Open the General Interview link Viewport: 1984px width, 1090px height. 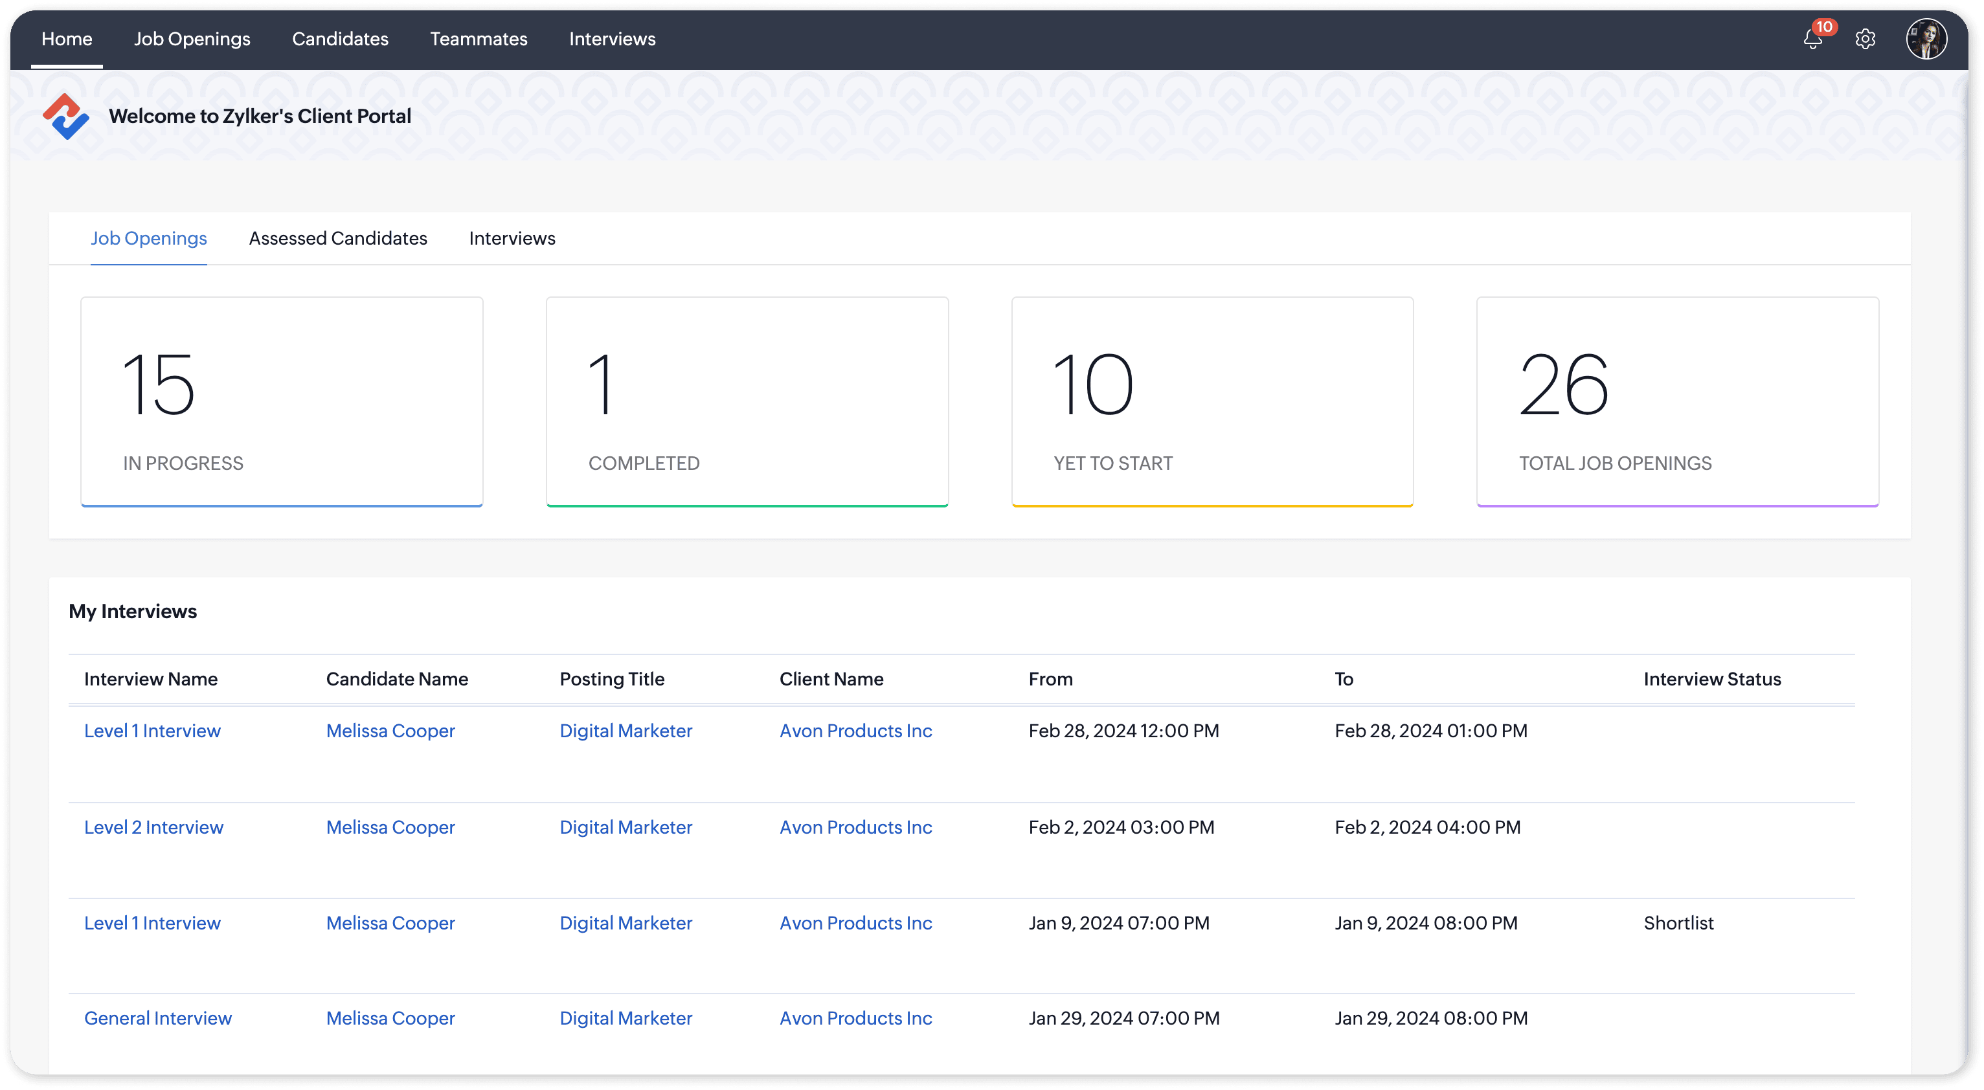tap(157, 1018)
